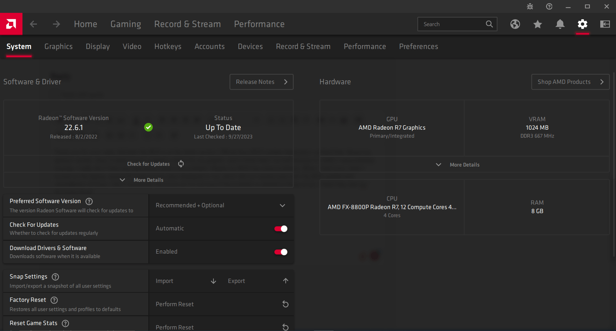Screen dimensions: 616x331
Task: Expand Hardware More Details
Action: [x=464, y=165]
